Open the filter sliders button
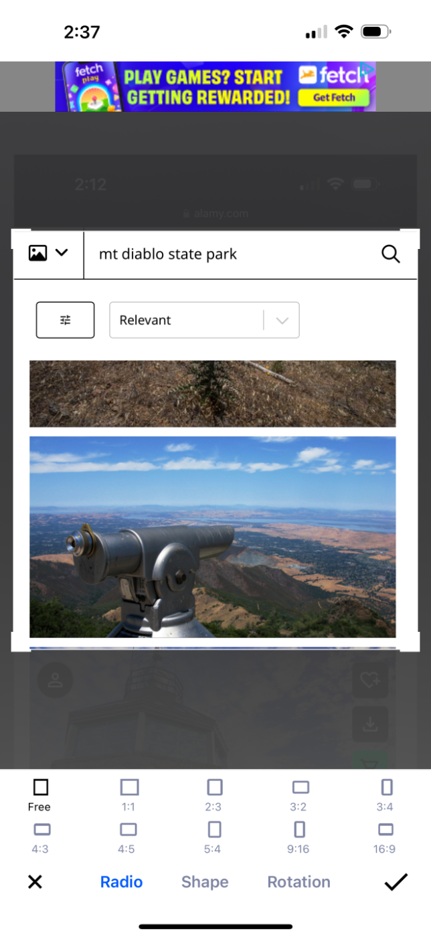This screenshot has height=937, width=431. pos(65,320)
